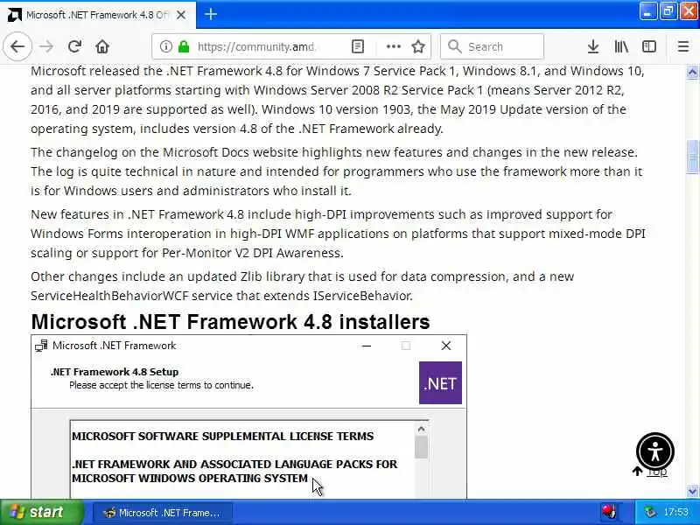This screenshot has width=700, height=525.
Task: Activate Microsoft .NET Frame taskbar button
Action: coord(163,513)
